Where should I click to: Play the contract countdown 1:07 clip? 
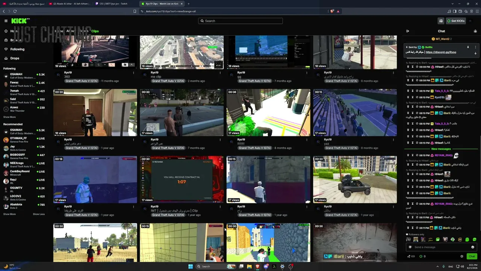(182, 180)
